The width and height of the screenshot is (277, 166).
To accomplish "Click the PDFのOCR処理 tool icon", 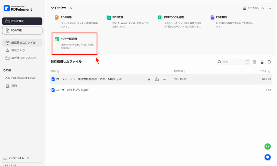I will (x=160, y=17).
